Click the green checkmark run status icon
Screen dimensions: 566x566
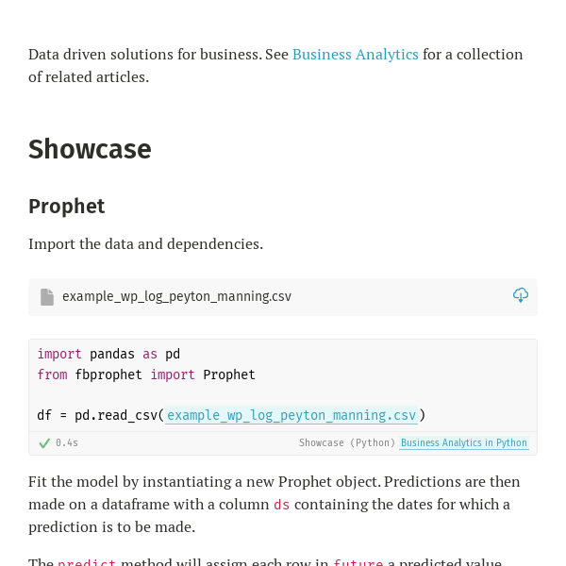coord(44,443)
